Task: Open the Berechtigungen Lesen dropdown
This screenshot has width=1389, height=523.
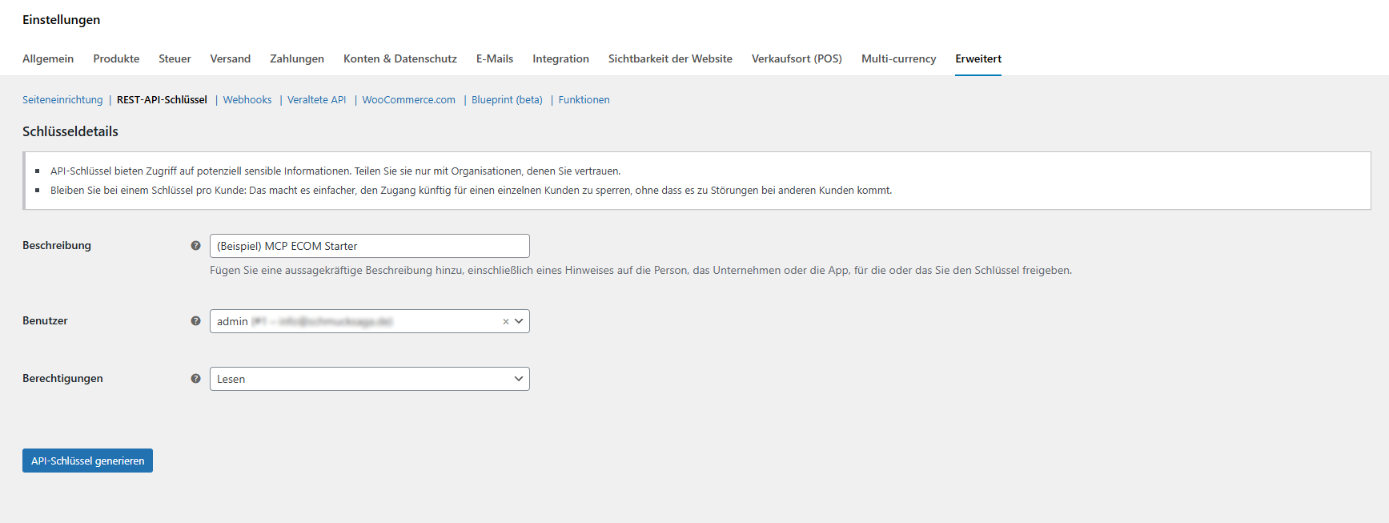Action: pos(370,379)
